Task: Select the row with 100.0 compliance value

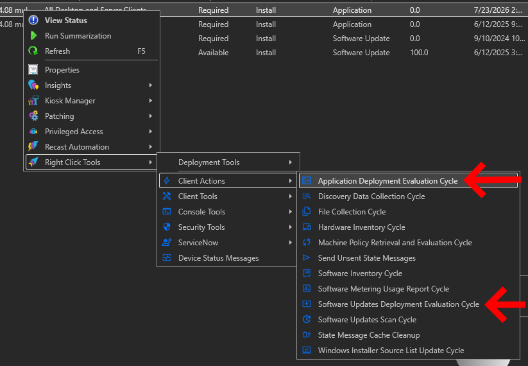Action: click(344, 53)
